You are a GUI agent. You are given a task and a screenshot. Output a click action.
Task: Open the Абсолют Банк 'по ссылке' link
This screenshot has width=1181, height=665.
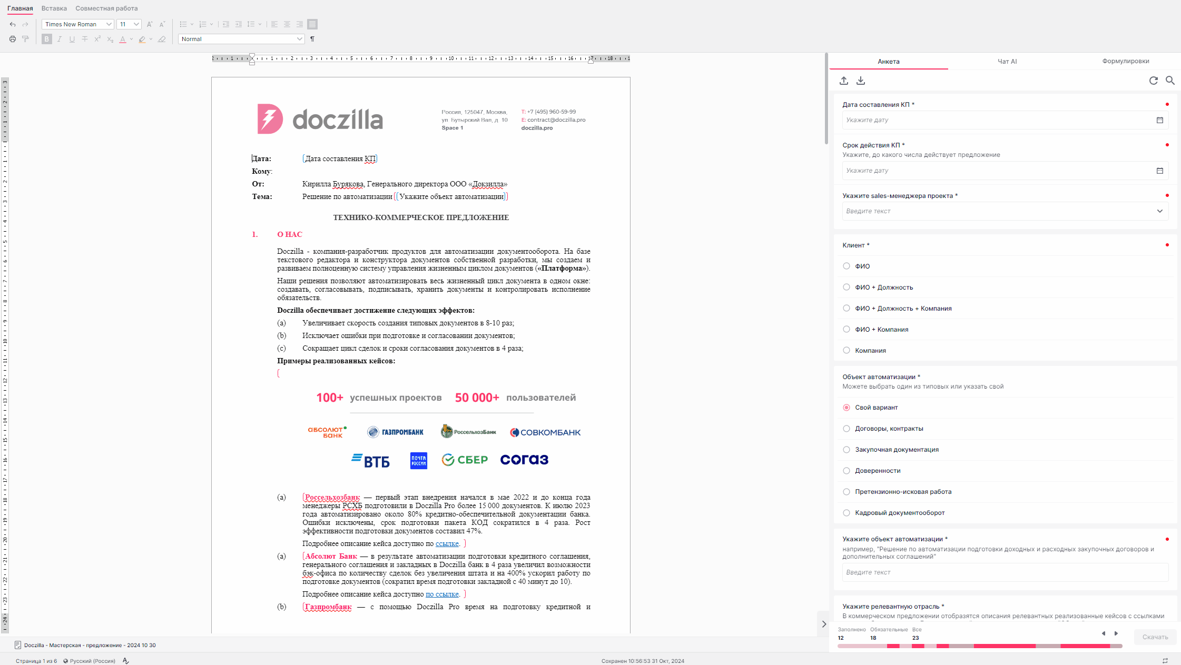442,594
